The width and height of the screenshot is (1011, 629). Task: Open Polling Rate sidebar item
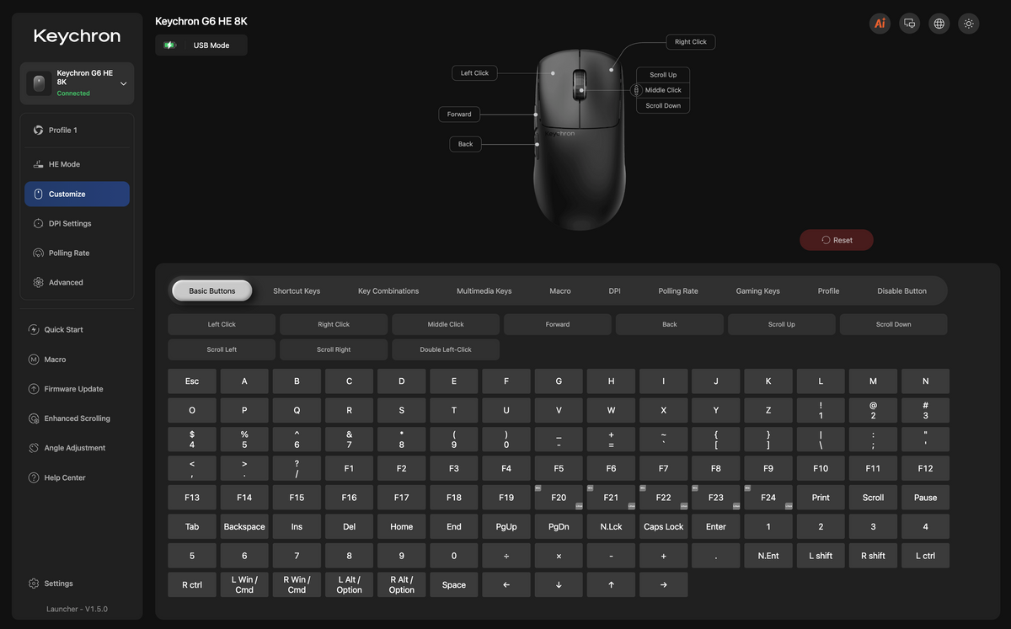[77, 253]
